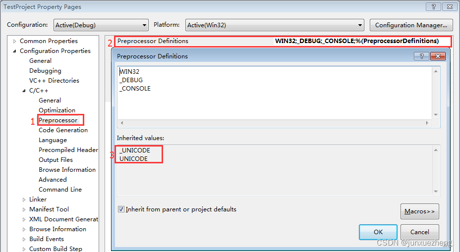Select General under C/C++
Screen dimensions: 460x252
[x=50, y=100]
